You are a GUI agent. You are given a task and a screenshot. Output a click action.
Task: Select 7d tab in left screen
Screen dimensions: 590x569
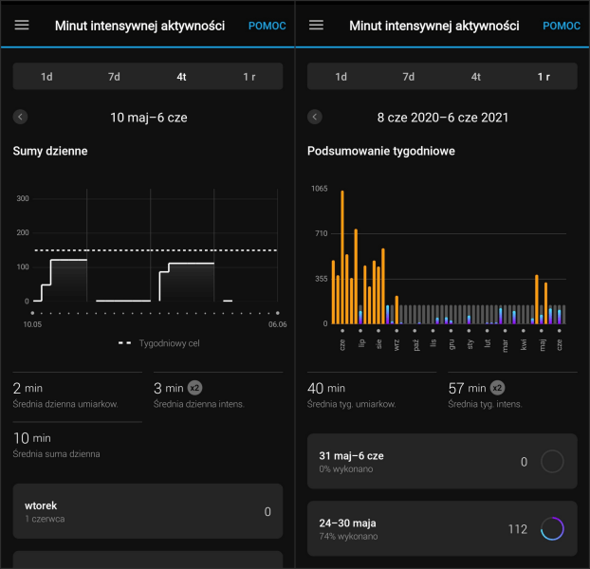[x=114, y=77]
